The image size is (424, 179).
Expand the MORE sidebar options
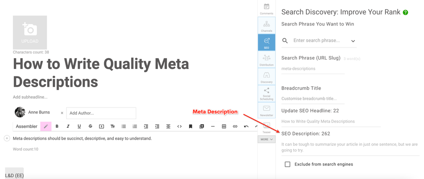267,139
